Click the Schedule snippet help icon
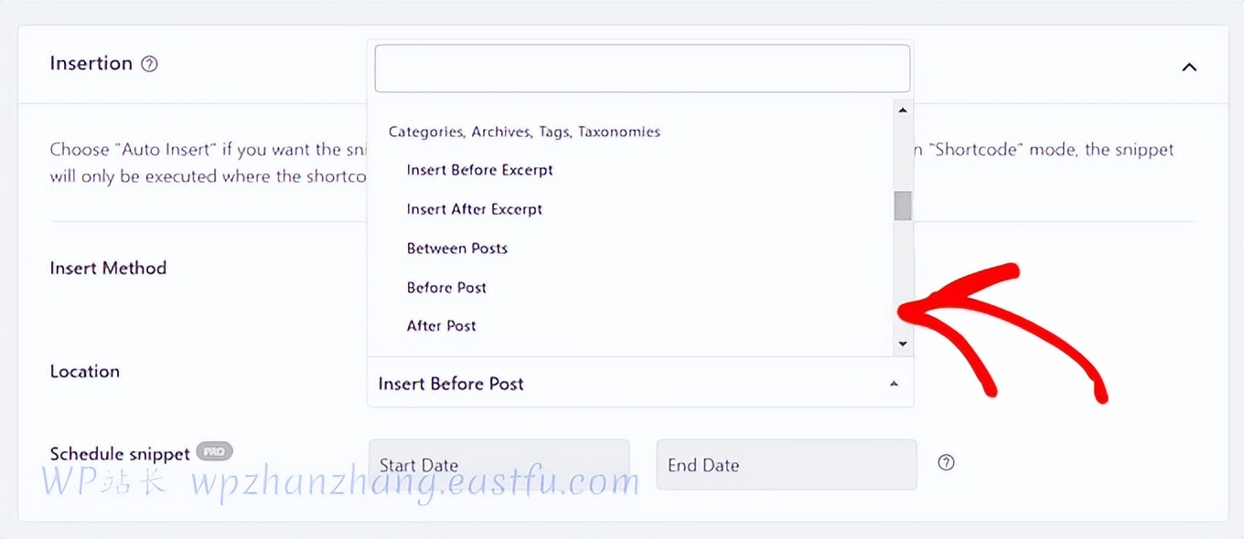 (947, 462)
